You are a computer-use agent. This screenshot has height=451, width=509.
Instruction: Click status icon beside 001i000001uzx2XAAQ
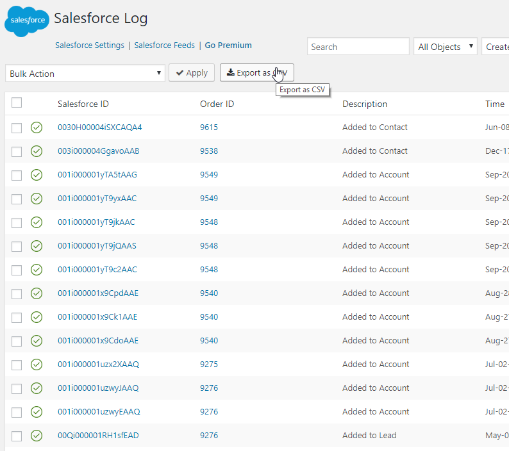tap(37, 365)
